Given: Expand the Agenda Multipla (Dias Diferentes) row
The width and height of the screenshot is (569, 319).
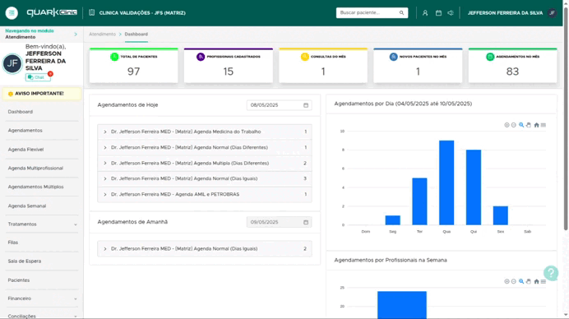Looking at the screenshot, I should (204, 164).
